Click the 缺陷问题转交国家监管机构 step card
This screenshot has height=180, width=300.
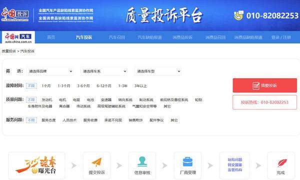coord(234,166)
